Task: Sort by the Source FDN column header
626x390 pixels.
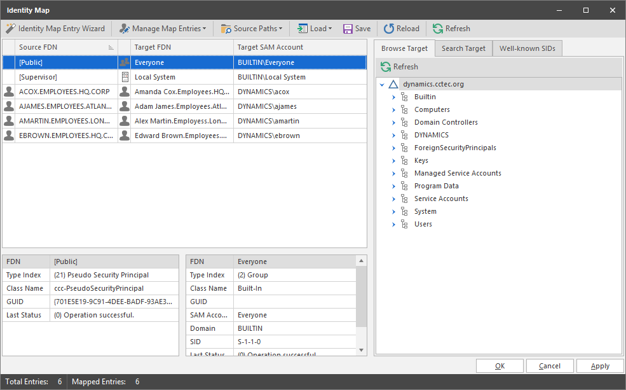Action: coord(60,47)
